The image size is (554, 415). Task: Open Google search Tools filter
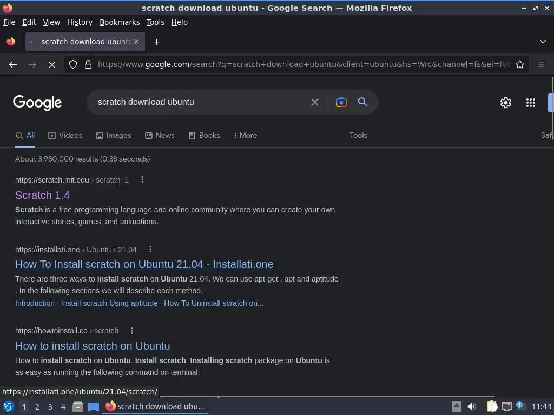click(x=358, y=136)
